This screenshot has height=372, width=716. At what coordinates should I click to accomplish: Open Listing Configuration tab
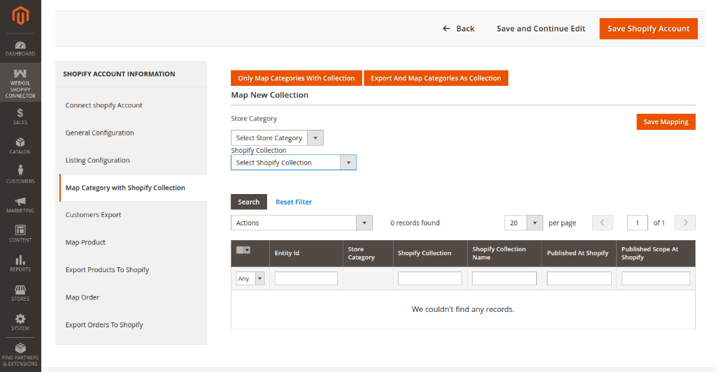(97, 160)
